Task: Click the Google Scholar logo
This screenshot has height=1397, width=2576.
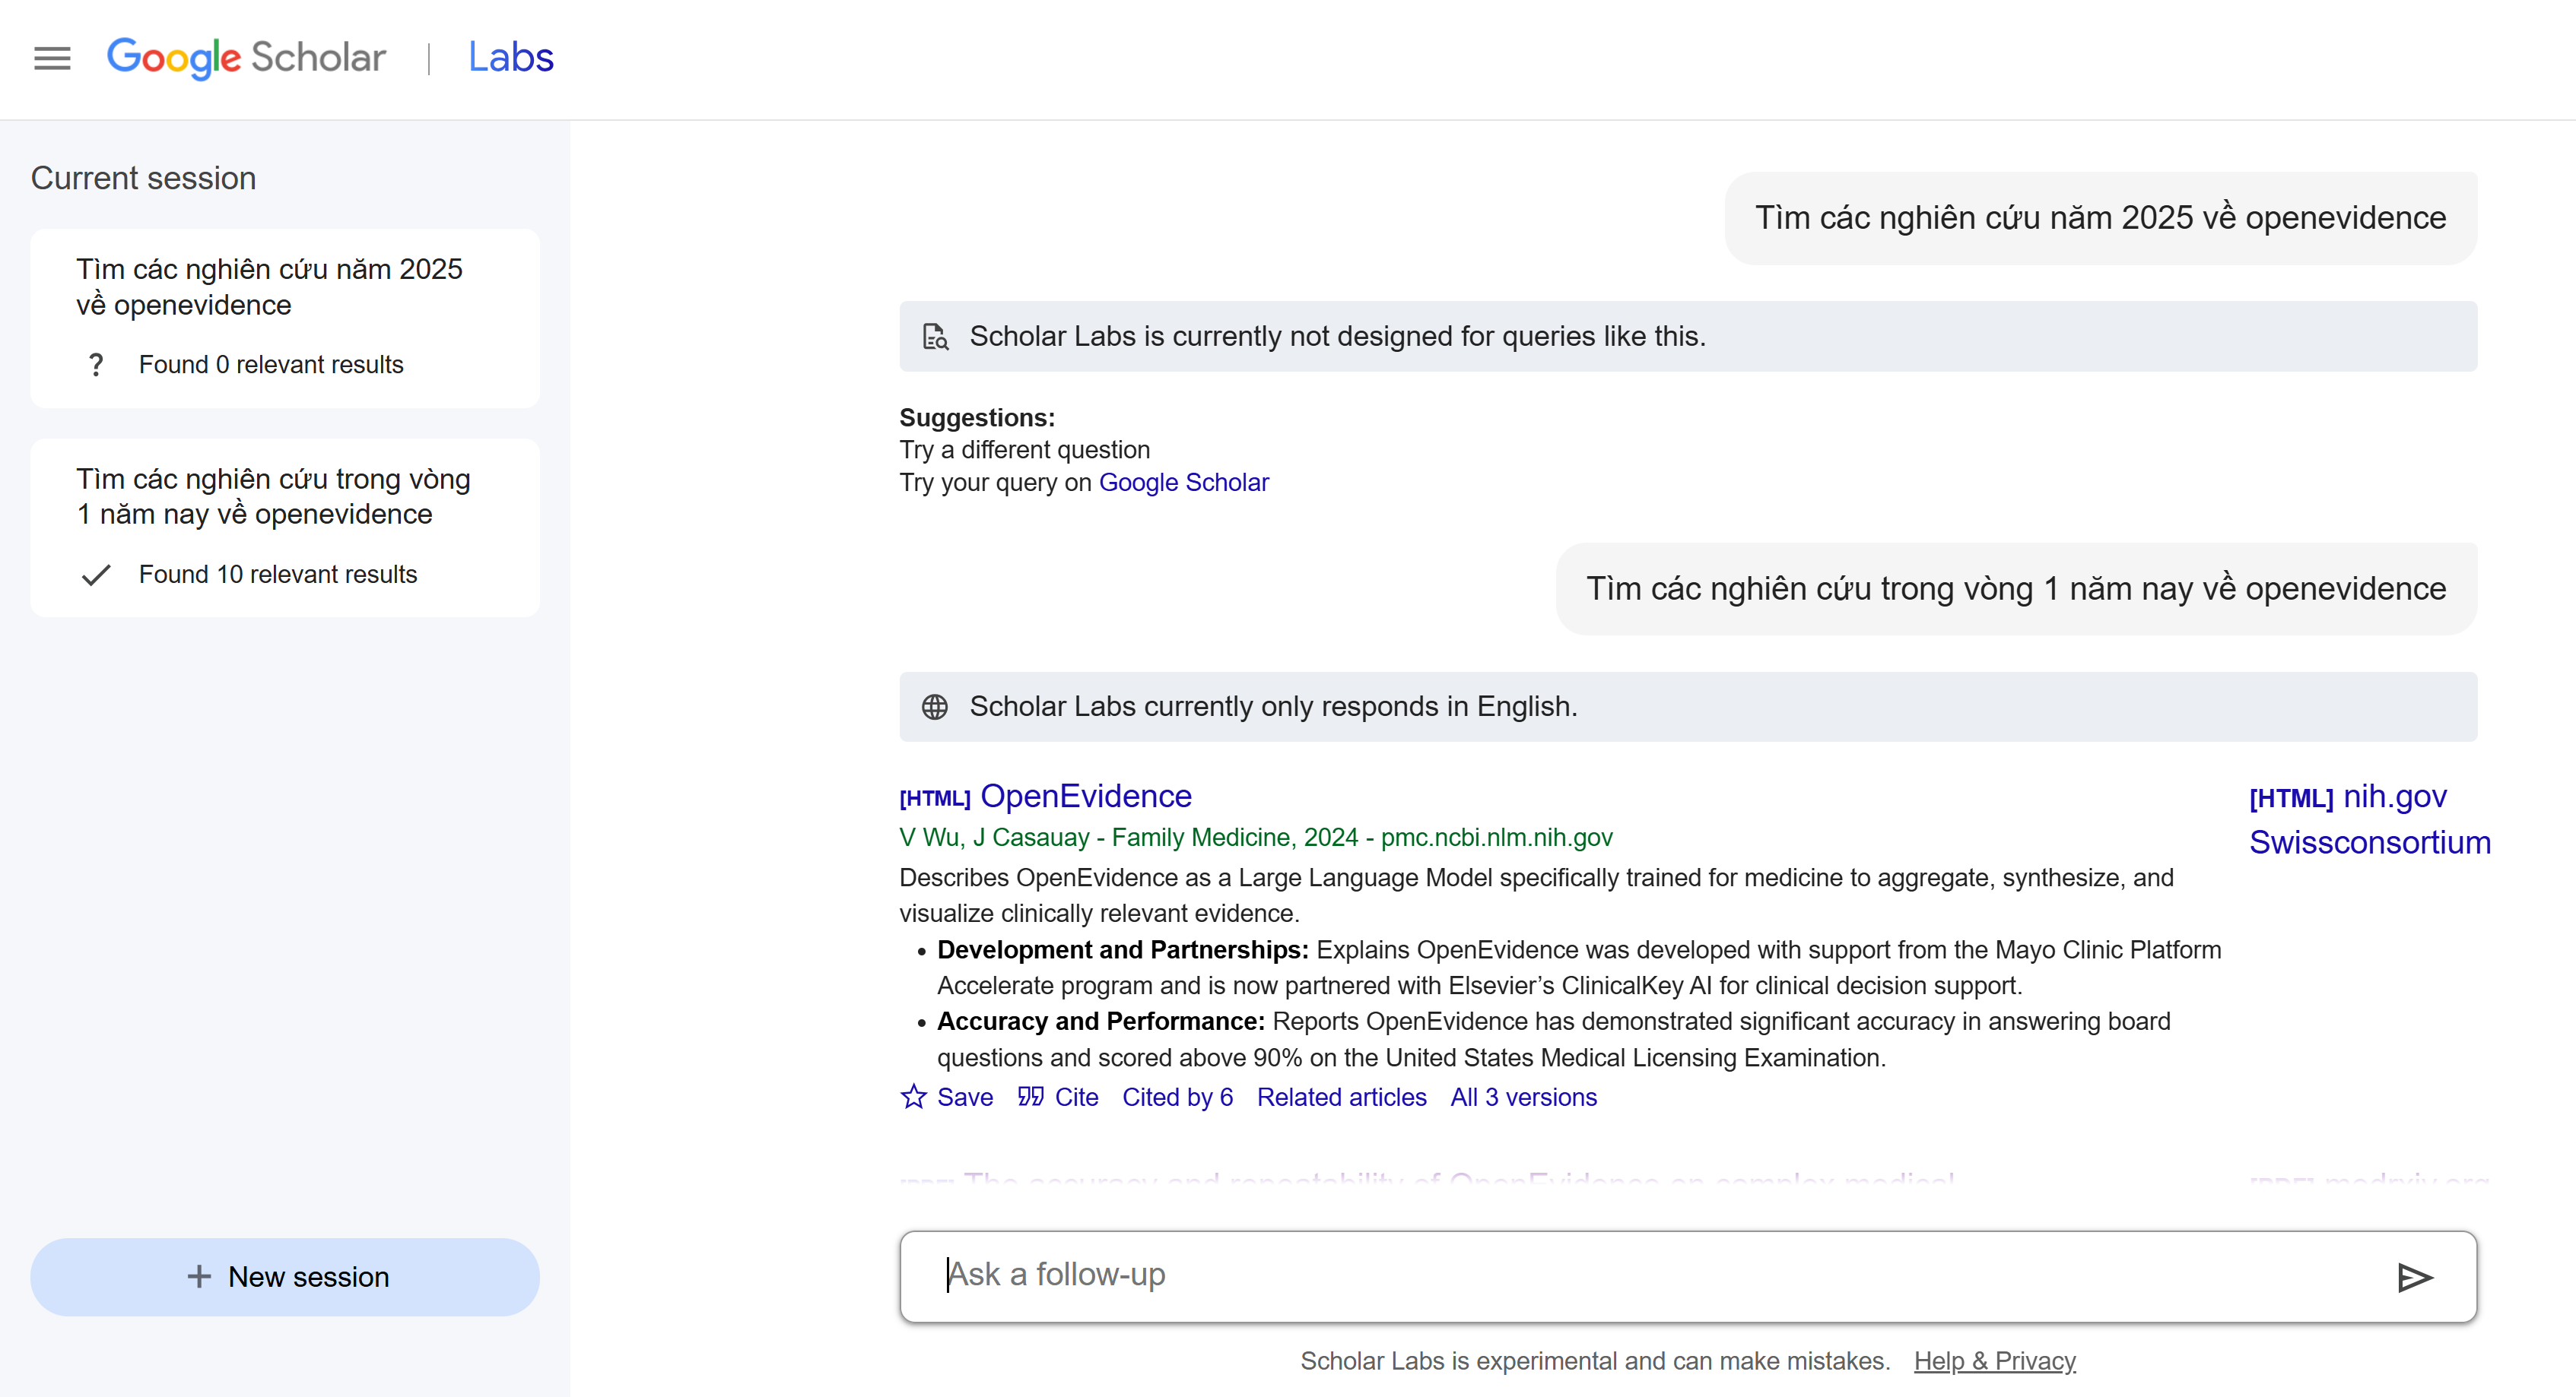Action: 245,58
